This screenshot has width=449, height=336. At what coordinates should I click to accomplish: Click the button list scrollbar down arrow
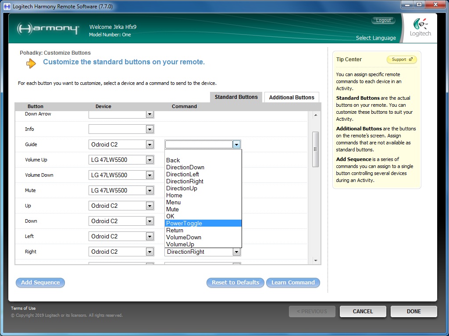click(x=315, y=260)
